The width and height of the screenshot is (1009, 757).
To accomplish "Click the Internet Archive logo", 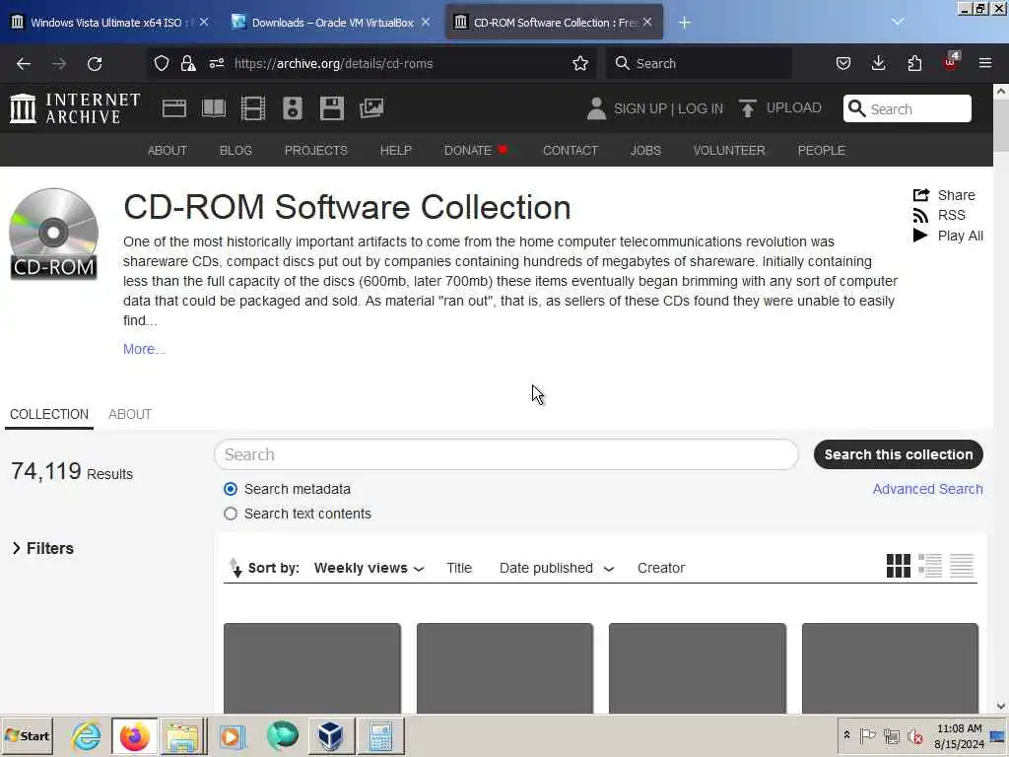I will coord(75,107).
